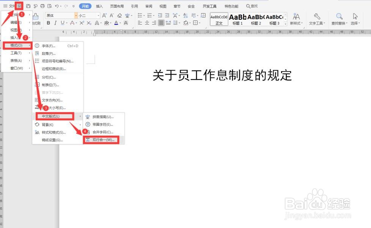This screenshot has width=371, height=228.
Task: Click the Sort (排序) icon
Action: point(185,16)
